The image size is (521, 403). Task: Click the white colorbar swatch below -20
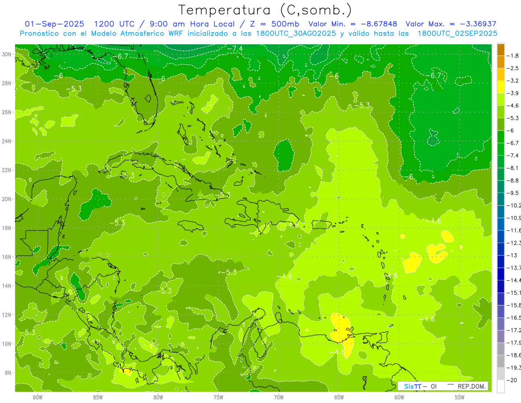(x=501, y=386)
